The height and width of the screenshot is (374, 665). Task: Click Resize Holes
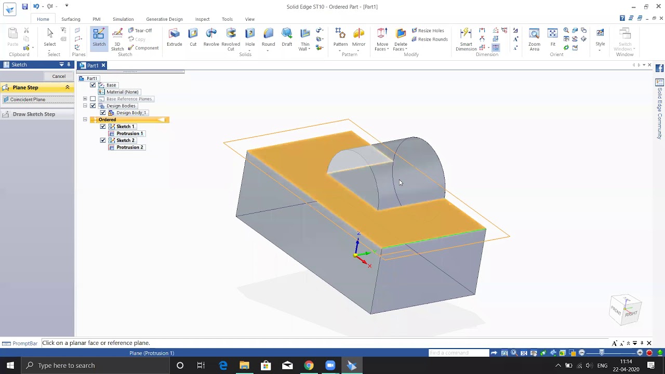(x=428, y=31)
